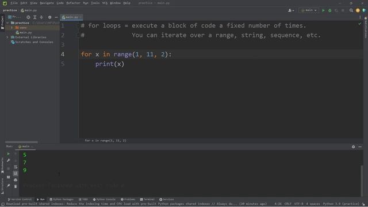Image resolution: width=368 pixels, height=207 pixels.
Task: Click the Run console vertical scrollbar
Action: coord(362,181)
